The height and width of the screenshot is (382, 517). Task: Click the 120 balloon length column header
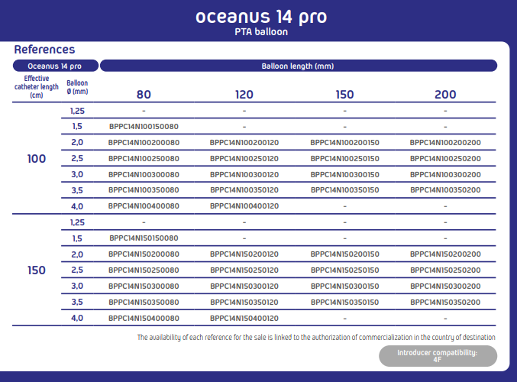click(244, 94)
